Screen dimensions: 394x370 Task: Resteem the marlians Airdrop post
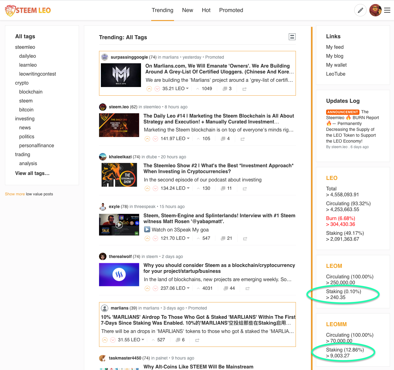click(197, 340)
